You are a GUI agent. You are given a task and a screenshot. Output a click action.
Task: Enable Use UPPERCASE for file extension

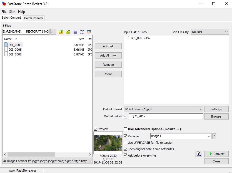coord(125,142)
